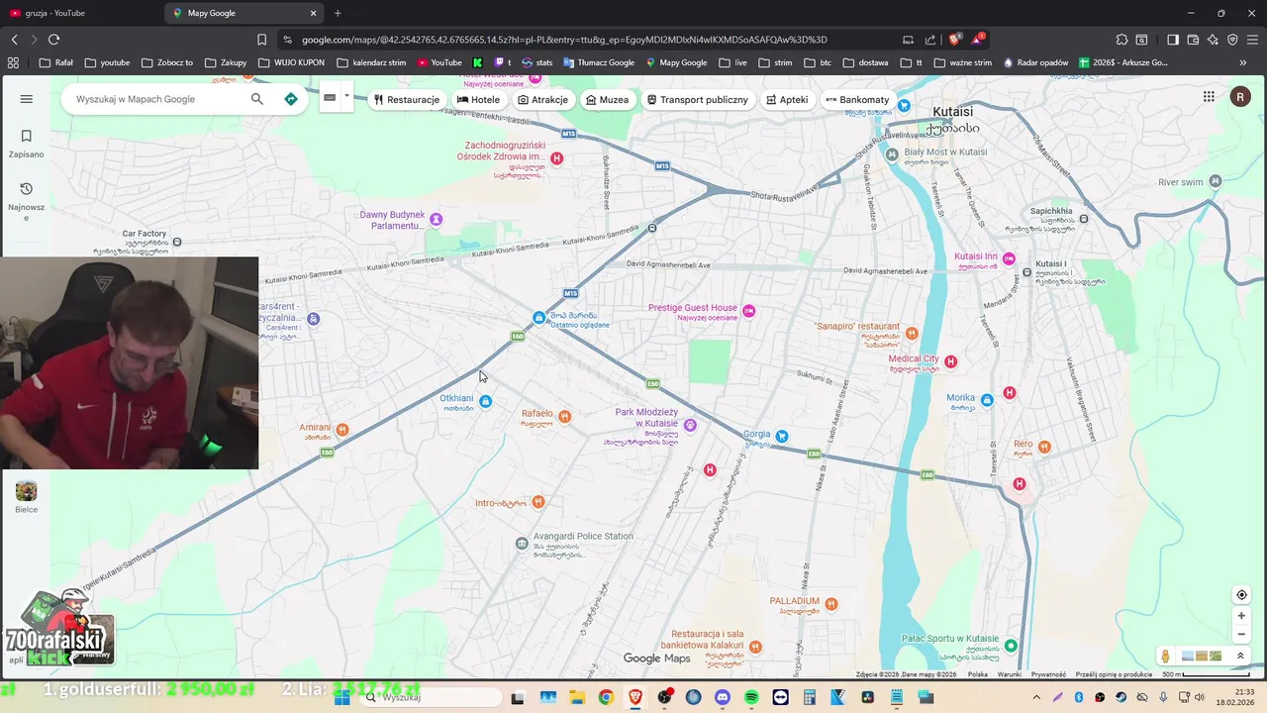Center map on my location
The height and width of the screenshot is (713, 1267).
click(x=1241, y=595)
